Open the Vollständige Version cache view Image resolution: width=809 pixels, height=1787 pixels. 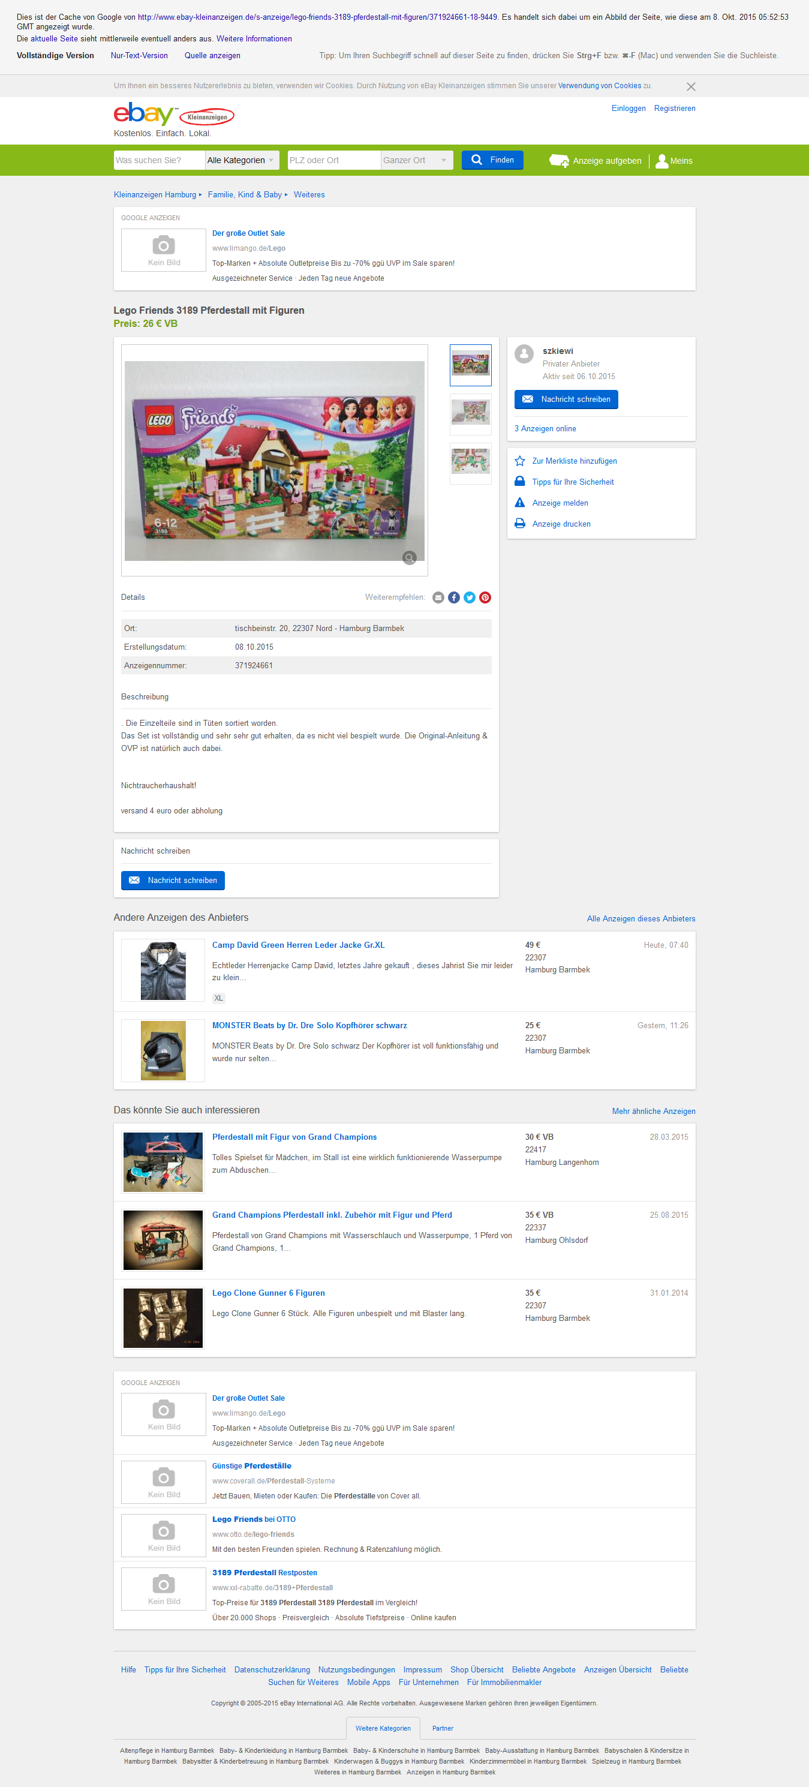click(x=55, y=56)
